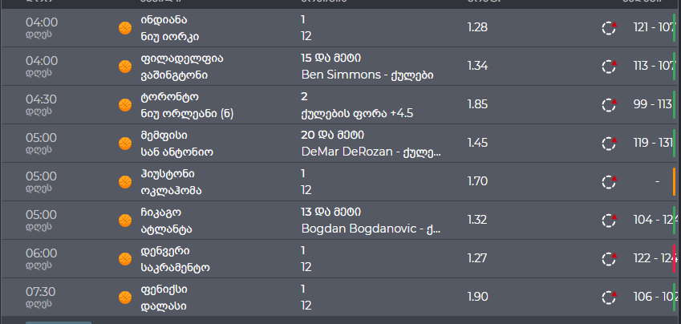Click the basketball icon next to ჰიუსტონი
Image resolution: width=681 pixels, height=324 pixels.
[125, 182]
